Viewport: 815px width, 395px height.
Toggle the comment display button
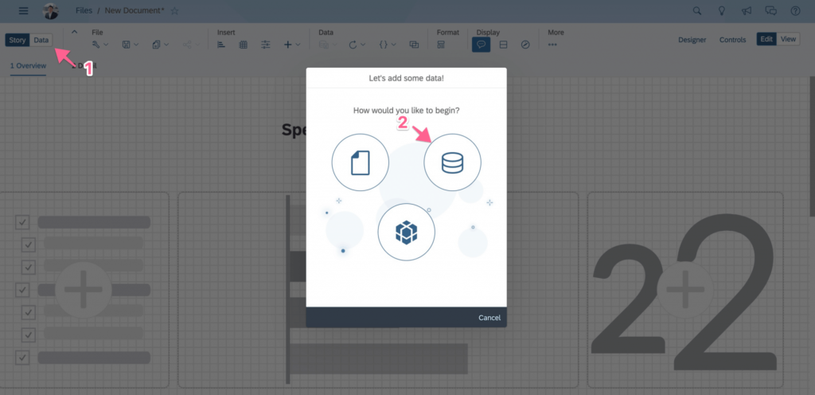tap(481, 45)
